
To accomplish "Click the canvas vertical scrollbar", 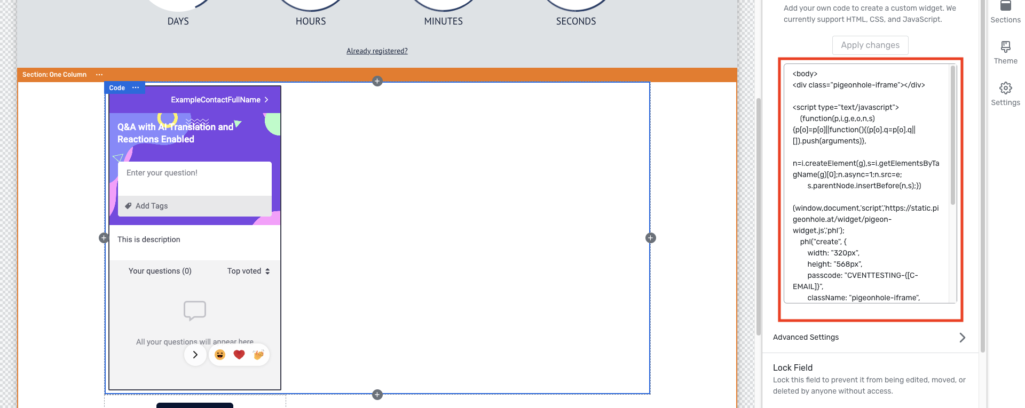I will click(x=758, y=216).
